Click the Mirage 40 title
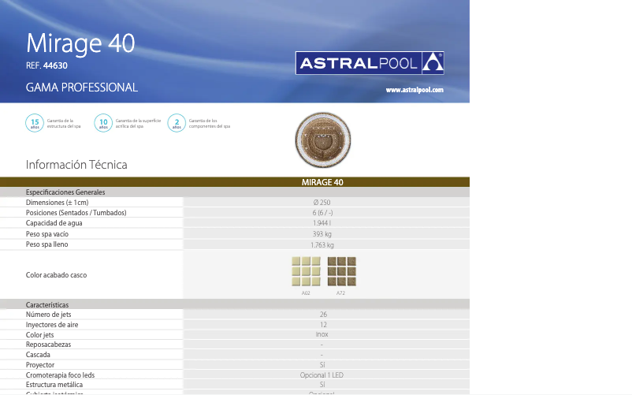This screenshot has height=395, width=632. tap(80, 43)
